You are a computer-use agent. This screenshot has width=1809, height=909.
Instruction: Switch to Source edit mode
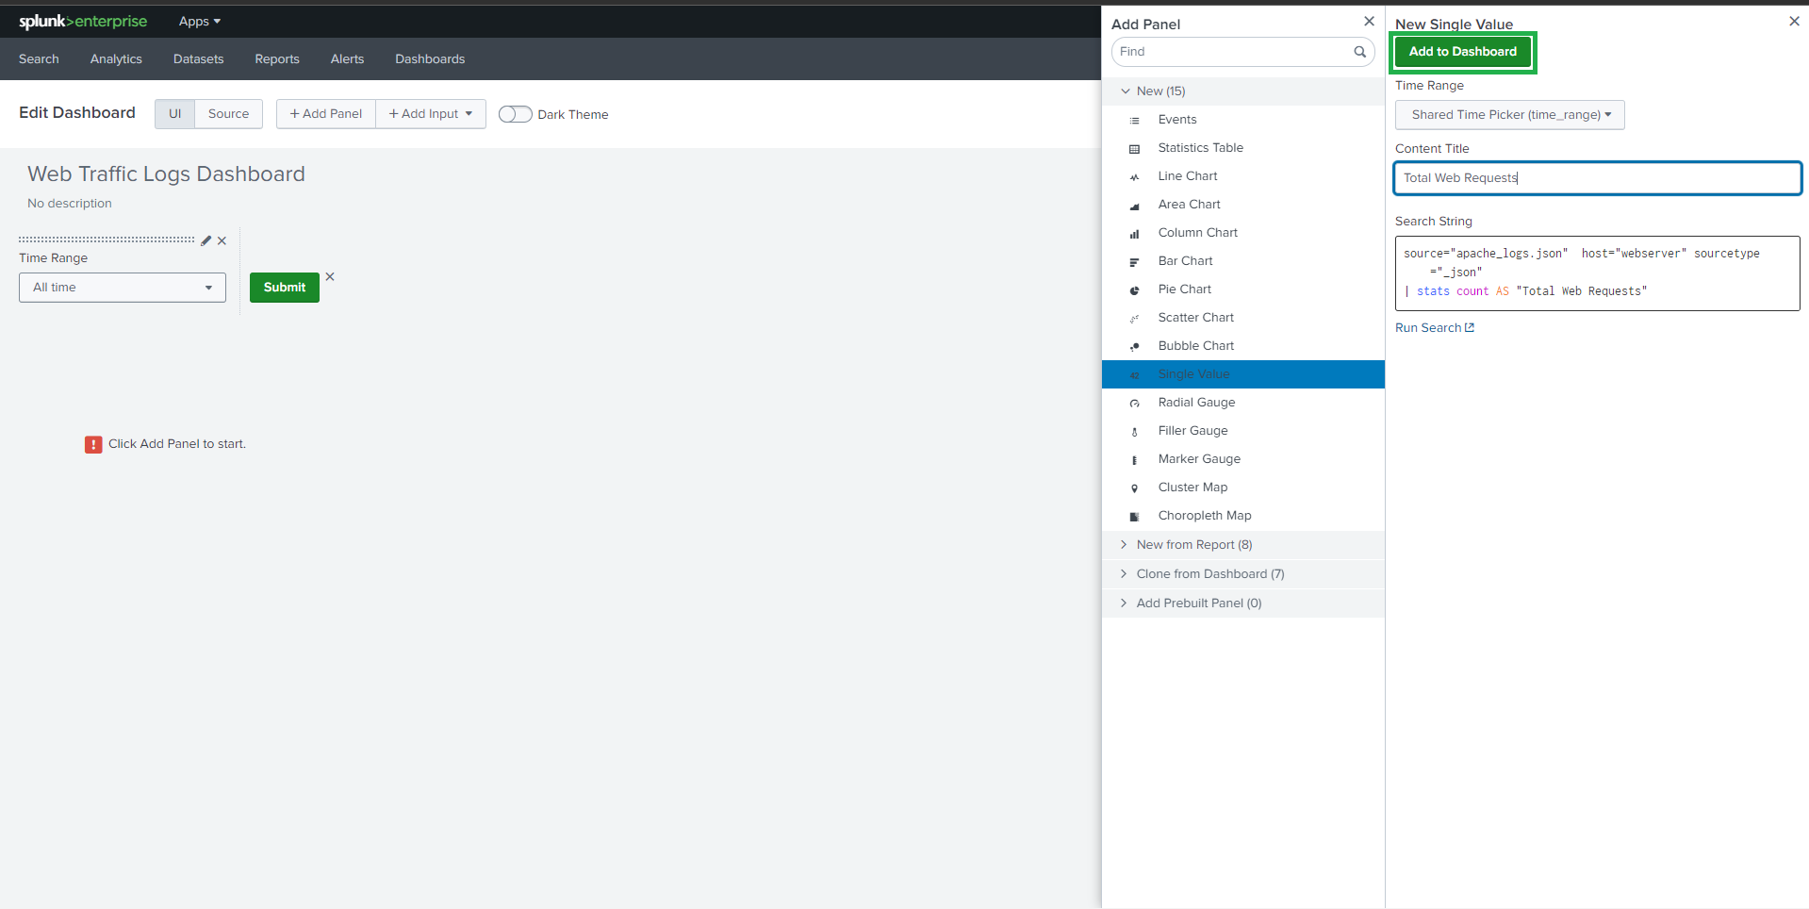click(229, 114)
